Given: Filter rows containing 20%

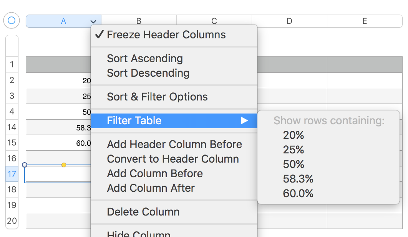Looking at the screenshot, I should pyautogui.click(x=294, y=135).
